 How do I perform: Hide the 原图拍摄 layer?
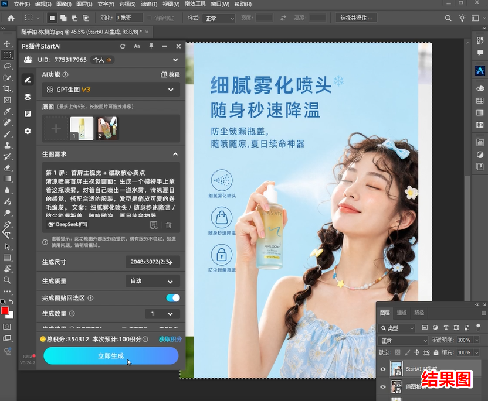click(x=383, y=387)
